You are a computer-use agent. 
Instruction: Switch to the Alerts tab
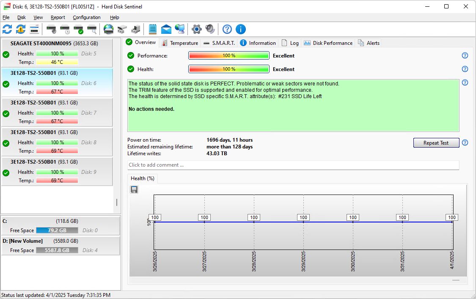pyautogui.click(x=369, y=43)
